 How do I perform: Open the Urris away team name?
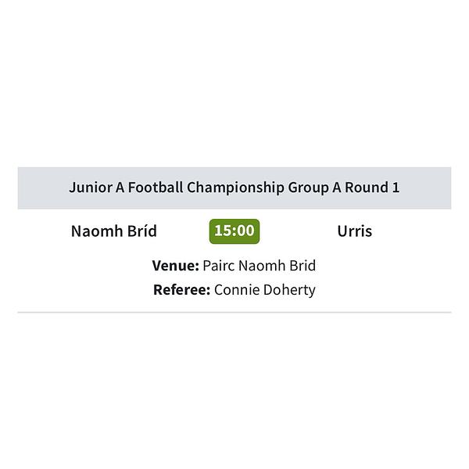[x=354, y=231]
